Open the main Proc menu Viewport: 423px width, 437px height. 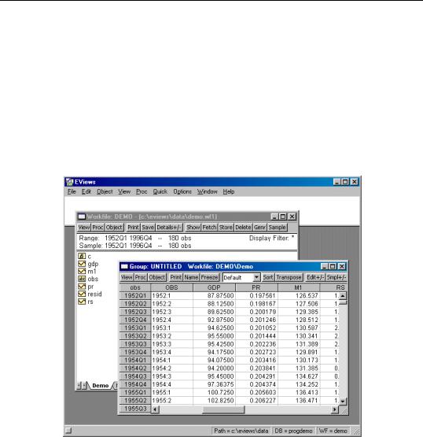click(142, 192)
